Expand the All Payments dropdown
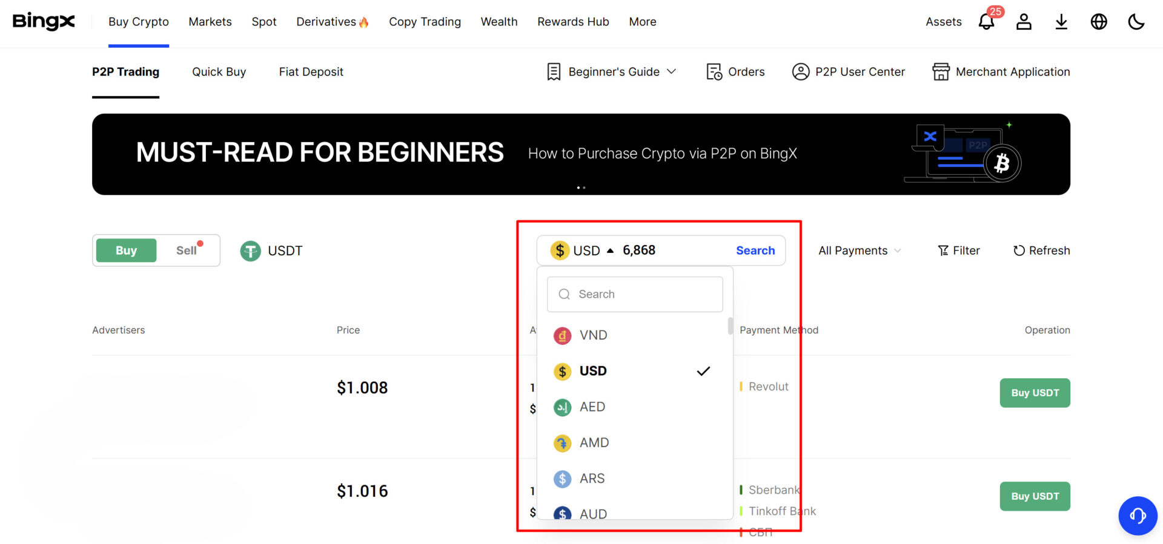This screenshot has width=1163, height=544. coord(860,251)
